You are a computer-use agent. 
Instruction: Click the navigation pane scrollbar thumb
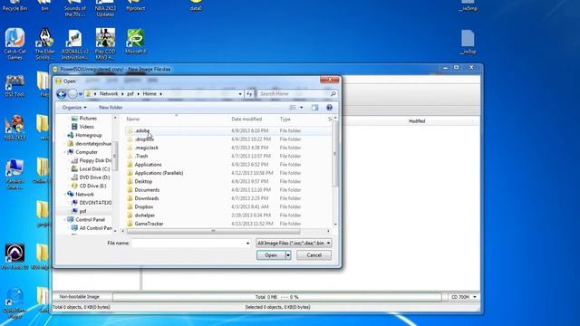coord(115,156)
